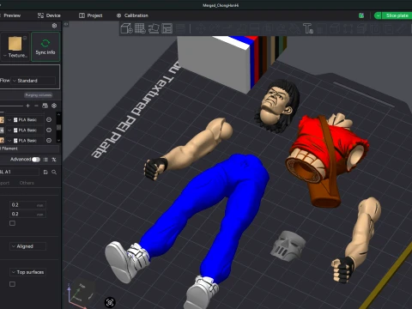
Task: Edit filament 4 PLA Basic preset icon
Action: (49, 130)
